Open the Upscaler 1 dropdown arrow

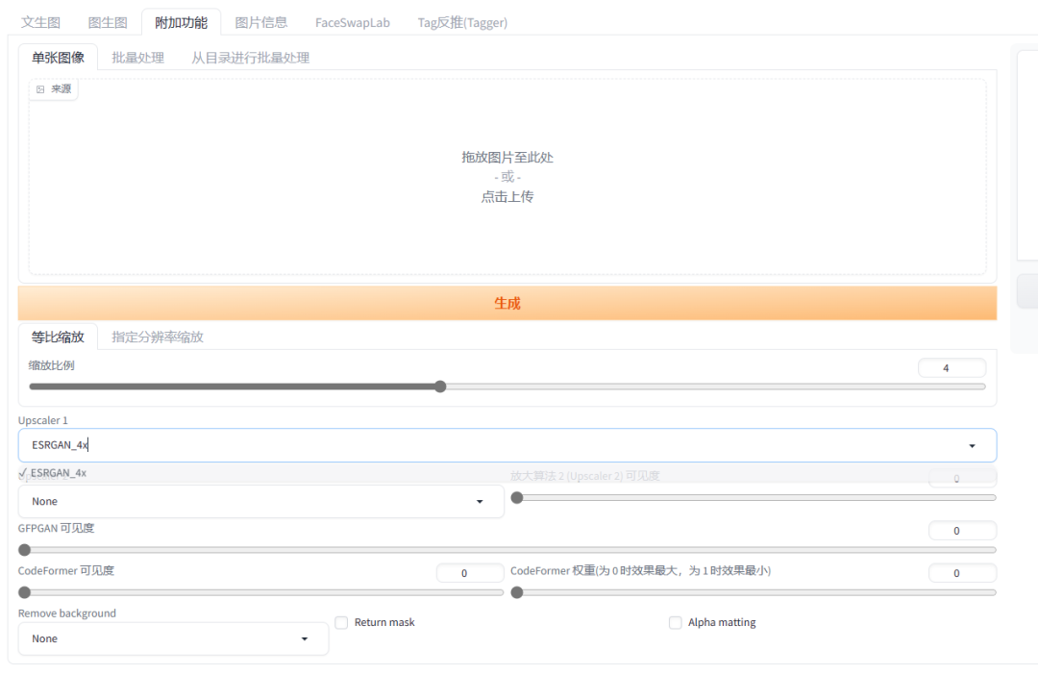[972, 446]
